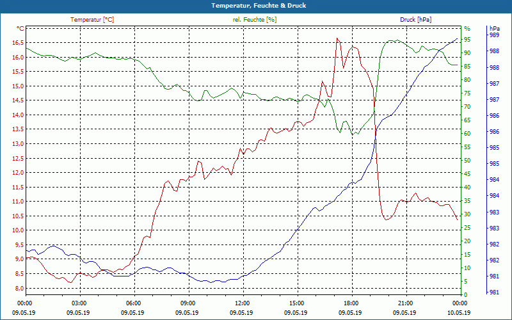The image size is (512, 320).
Task: Click the green 35 humidity tick
Action: 467,201
